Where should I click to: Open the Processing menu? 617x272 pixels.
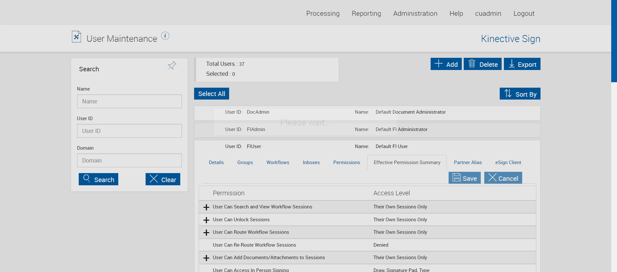(323, 13)
